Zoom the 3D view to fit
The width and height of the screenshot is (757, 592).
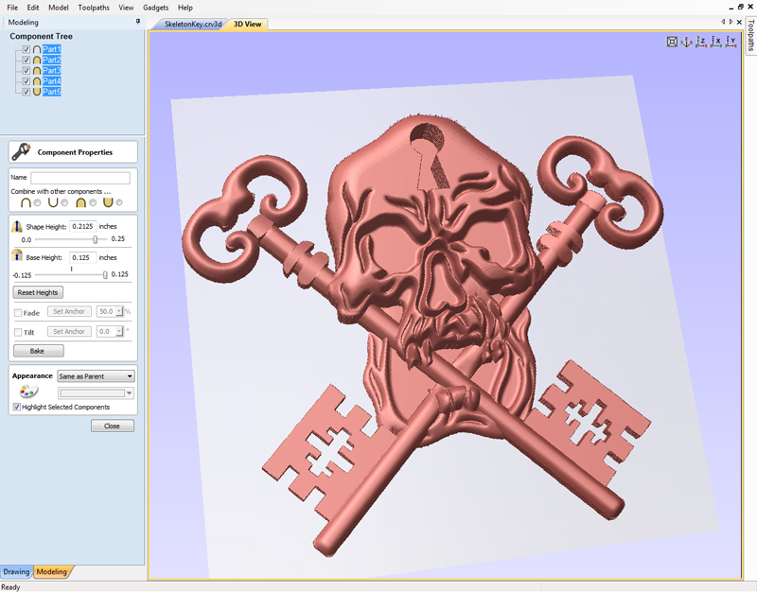[672, 42]
